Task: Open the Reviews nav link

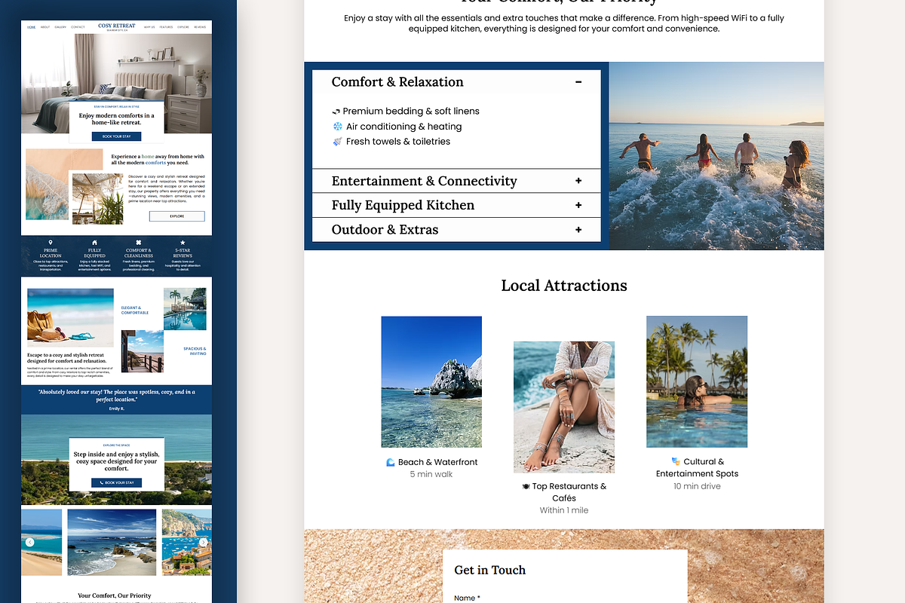Action: [200, 27]
